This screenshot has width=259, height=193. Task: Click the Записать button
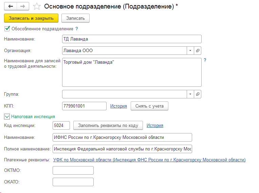tap(75, 18)
